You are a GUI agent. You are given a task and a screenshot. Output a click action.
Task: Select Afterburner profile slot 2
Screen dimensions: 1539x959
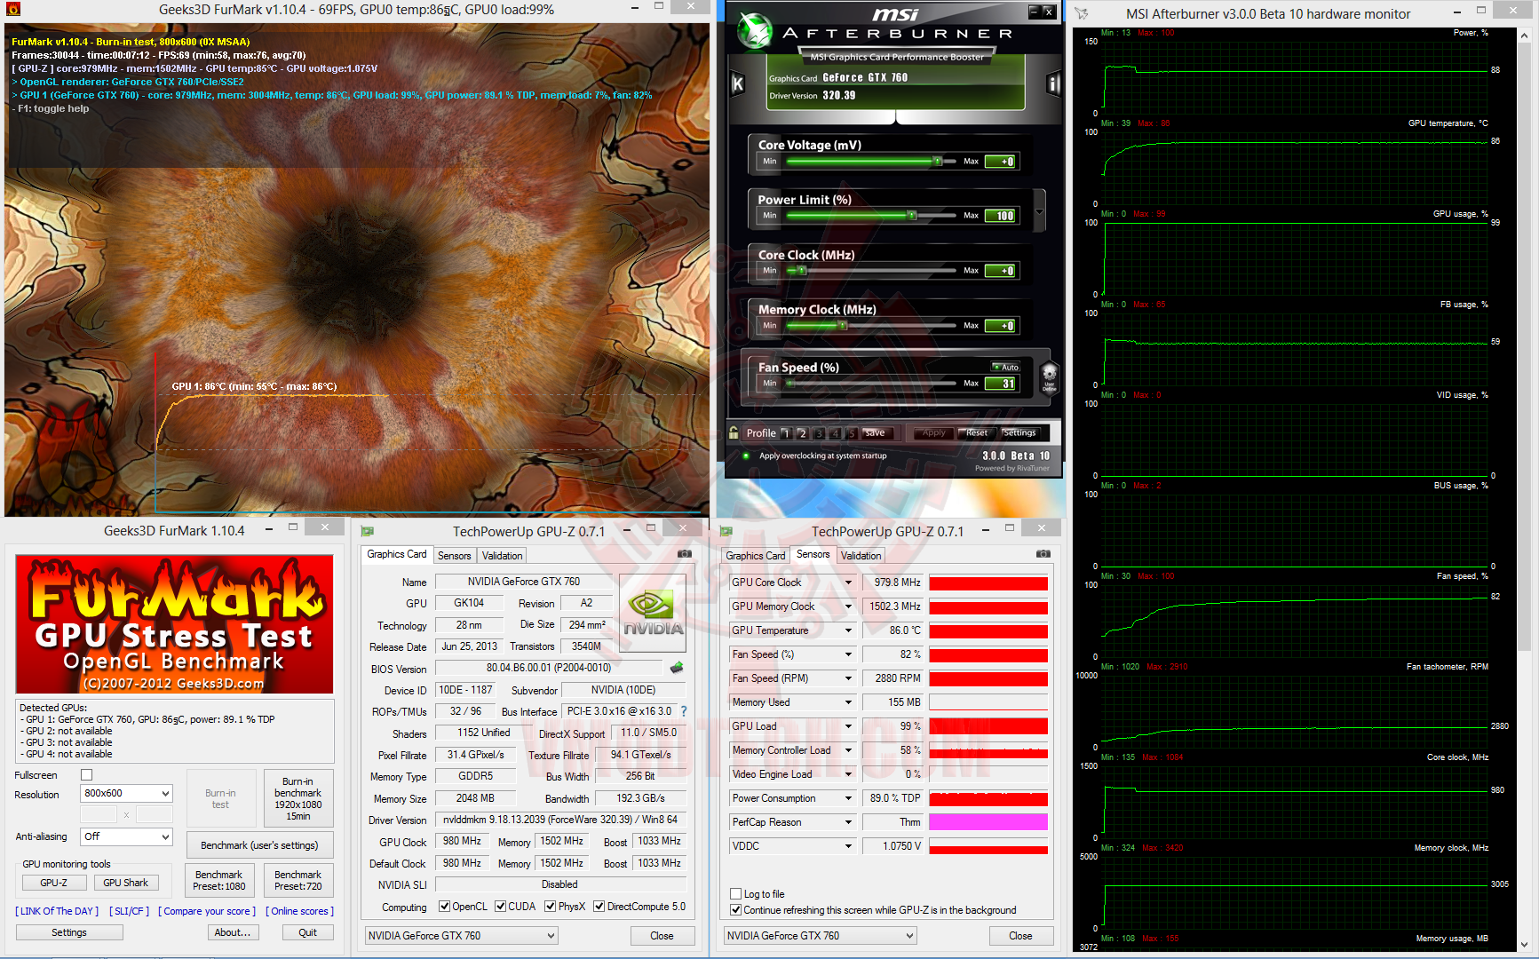pyautogui.click(x=802, y=433)
